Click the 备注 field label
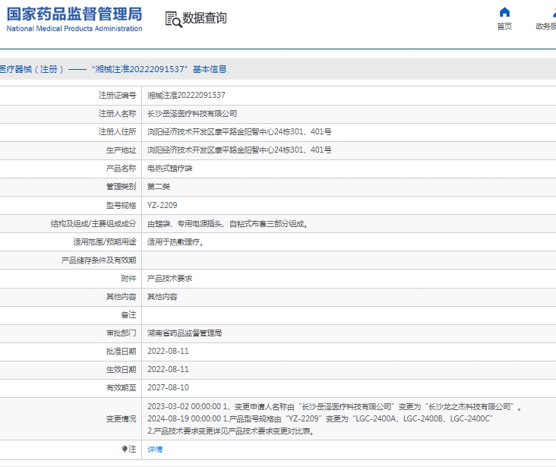 (128, 314)
